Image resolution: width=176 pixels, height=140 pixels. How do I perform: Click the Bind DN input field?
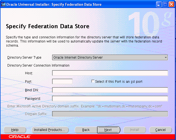[110, 90]
